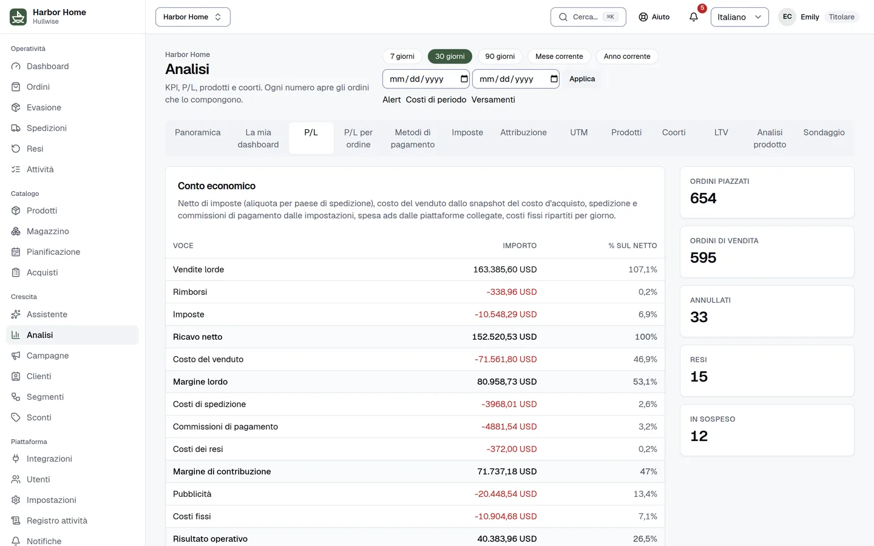Click the end date input field

click(x=516, y=79)
